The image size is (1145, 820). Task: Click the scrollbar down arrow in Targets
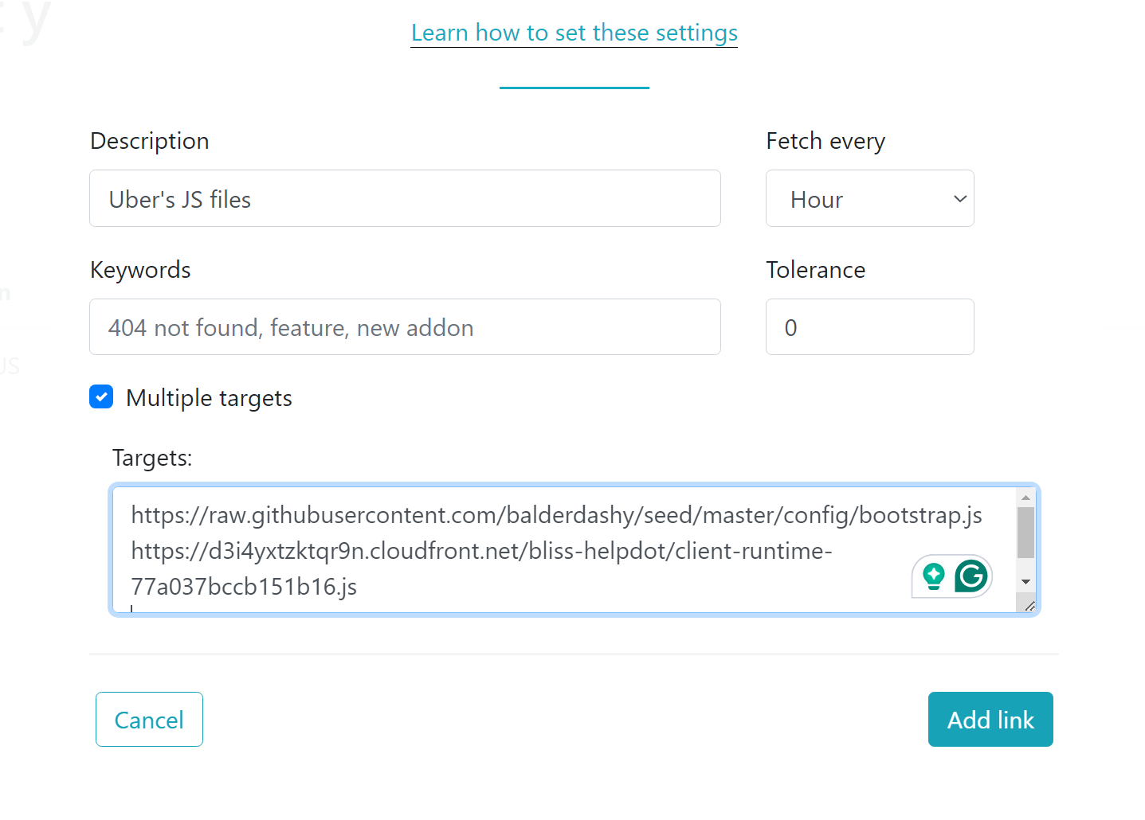pyautogui.click(x=1025, y=582)
